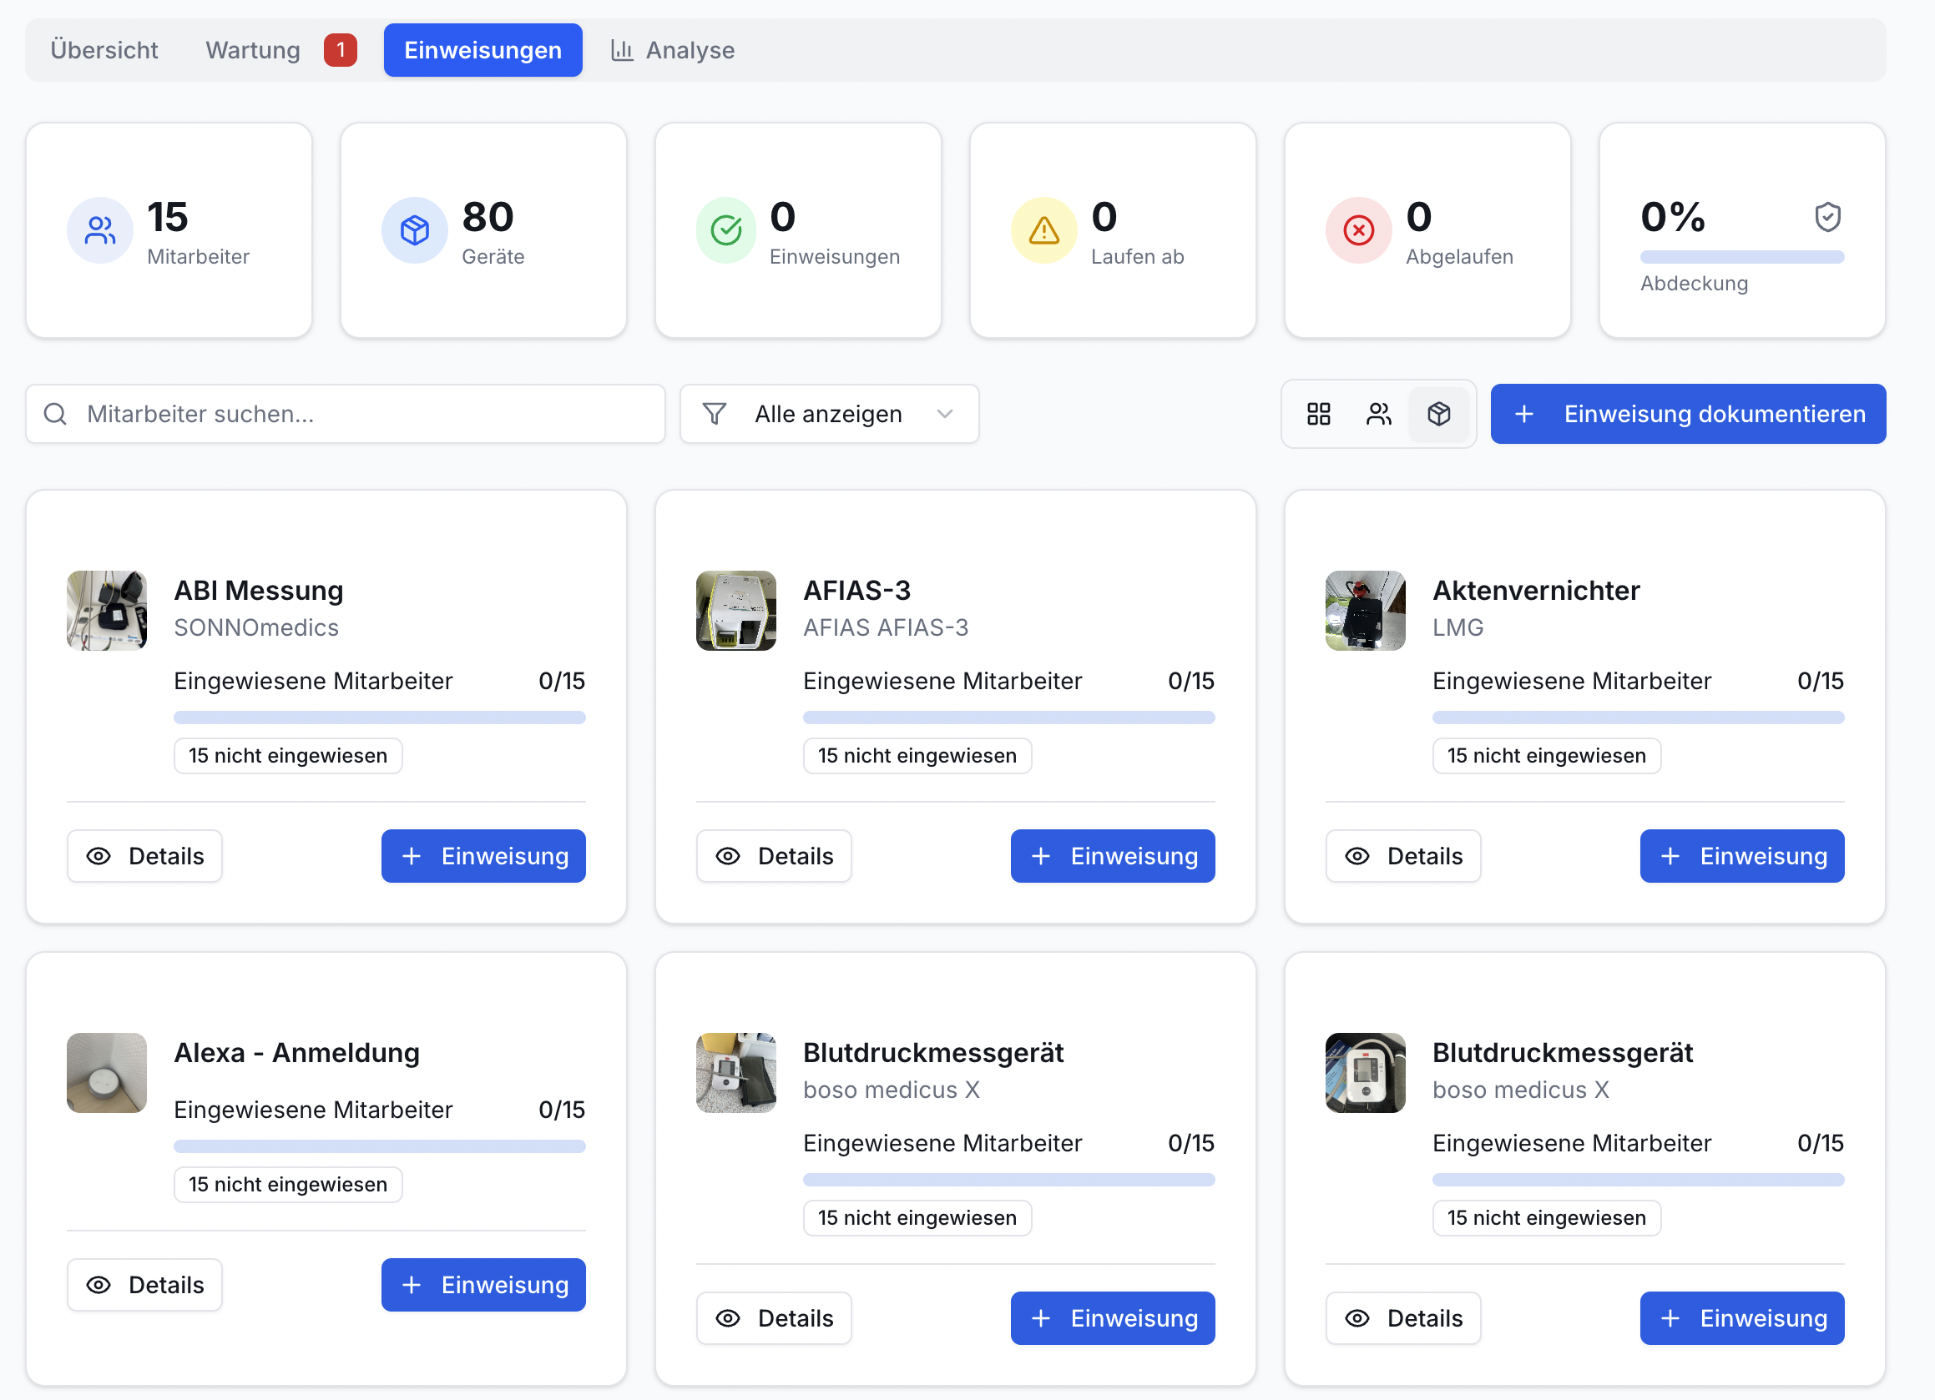Viewport: 1935px width, 1400px height.
Task: Click the filter funnel icon
Action: (714, 415)
